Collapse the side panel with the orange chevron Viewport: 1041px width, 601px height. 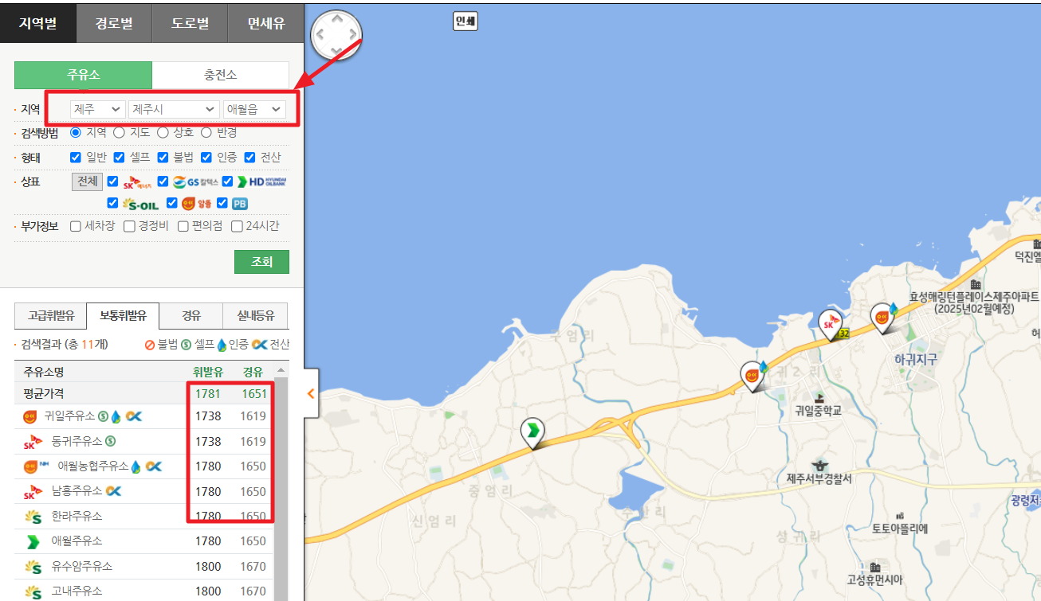click(311, 393)
